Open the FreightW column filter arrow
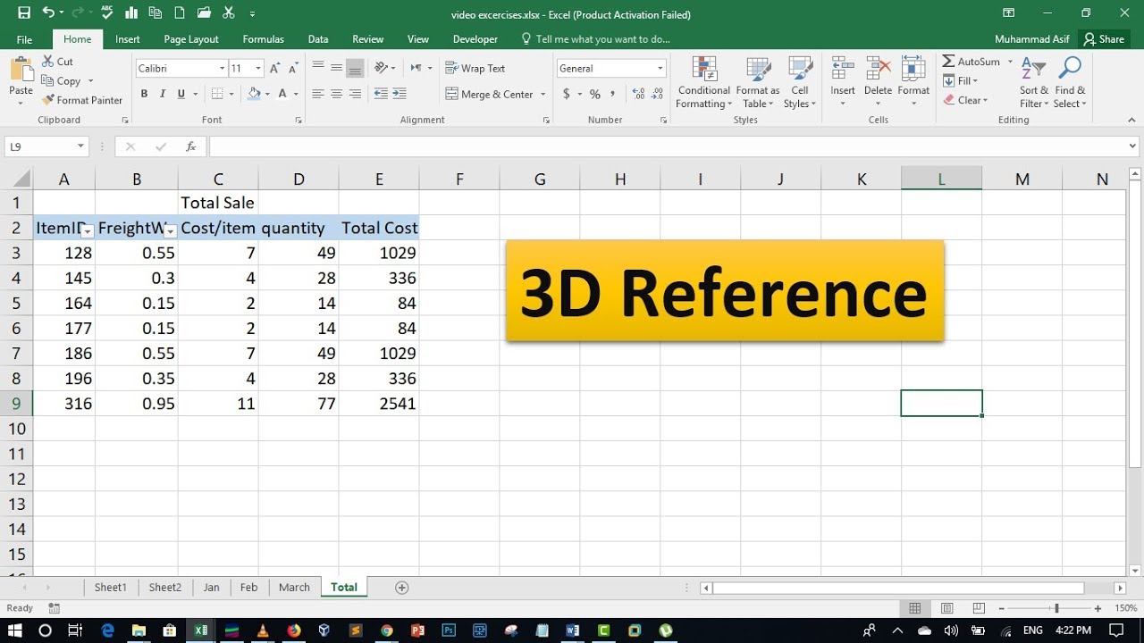1144x643 pixels. tap(170, 231)
